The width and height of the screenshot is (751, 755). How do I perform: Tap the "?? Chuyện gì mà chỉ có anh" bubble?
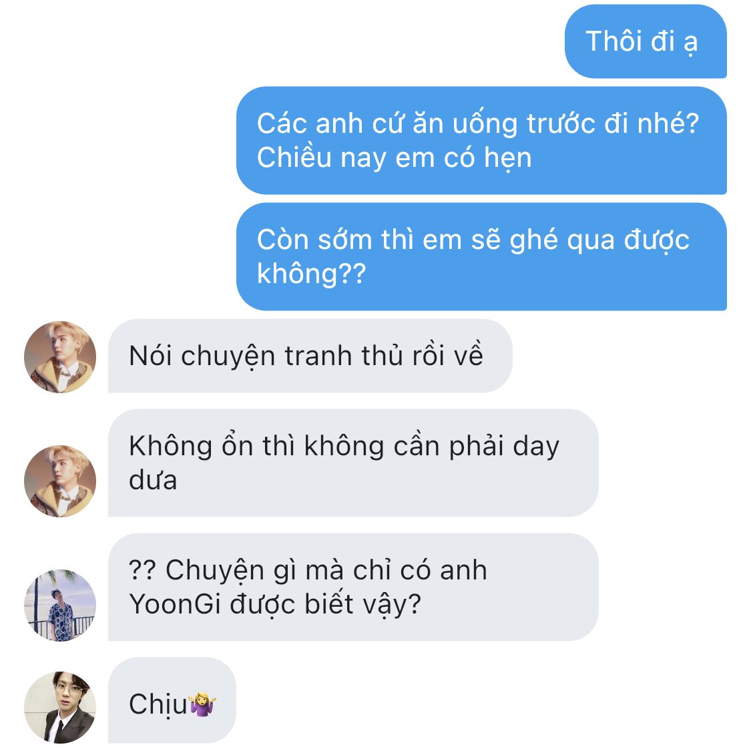(x=353, y=587)
